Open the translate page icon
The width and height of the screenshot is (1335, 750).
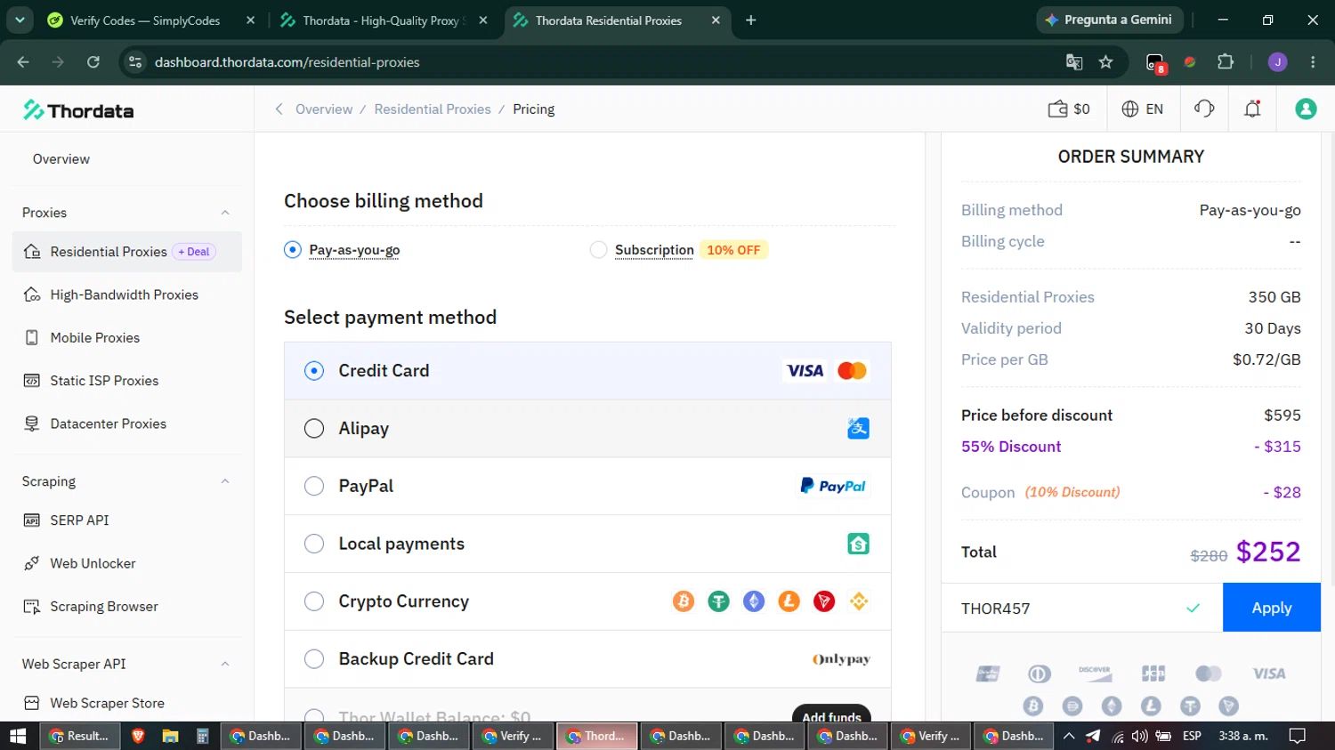[1074, 61]
